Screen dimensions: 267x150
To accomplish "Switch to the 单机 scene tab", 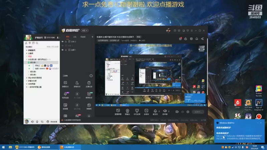I will [x=68, y=37].
